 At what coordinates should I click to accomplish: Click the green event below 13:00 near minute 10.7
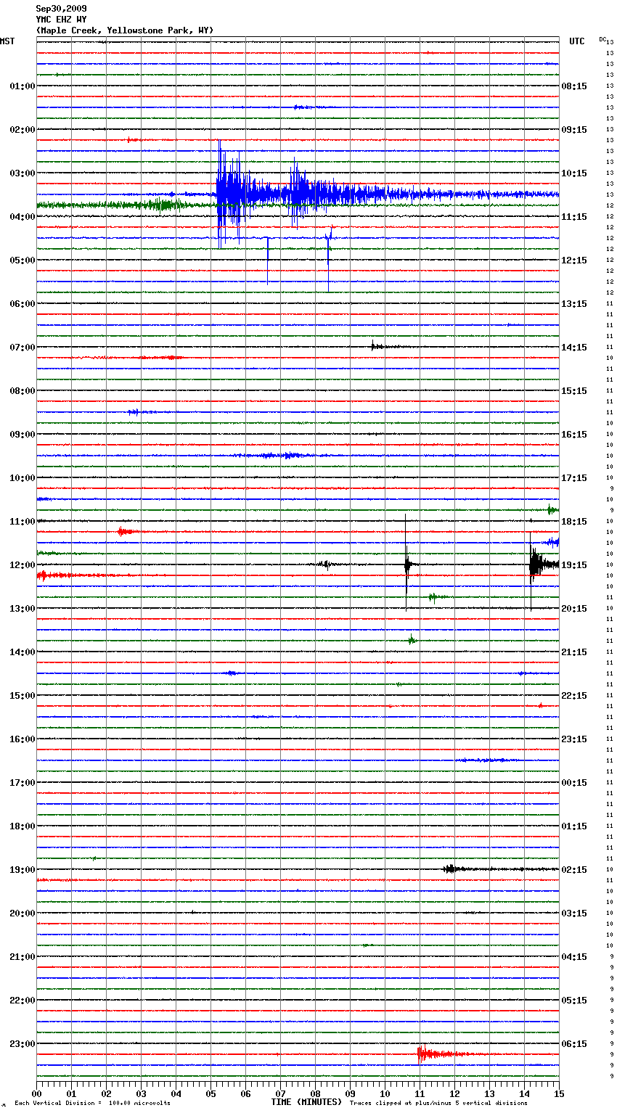[x=412, y=639]
